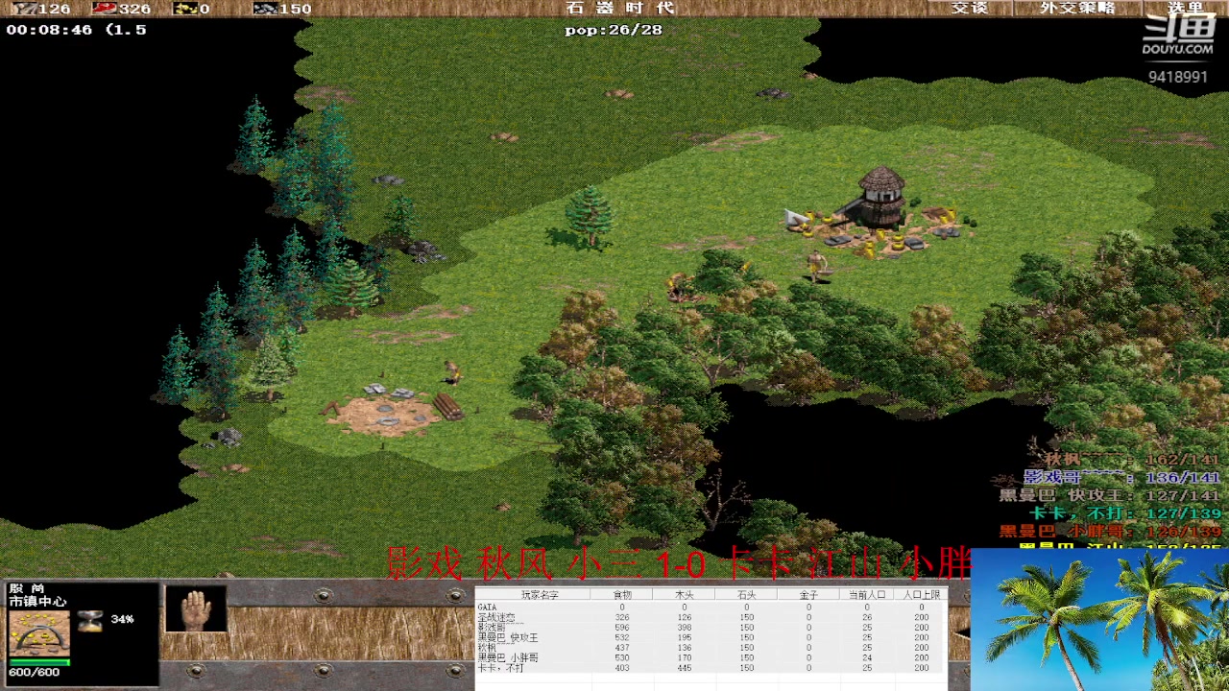Viewport: 1229px width, 691px height.
Task: Click the hand stop-action icon
Action: click(196, 608)
